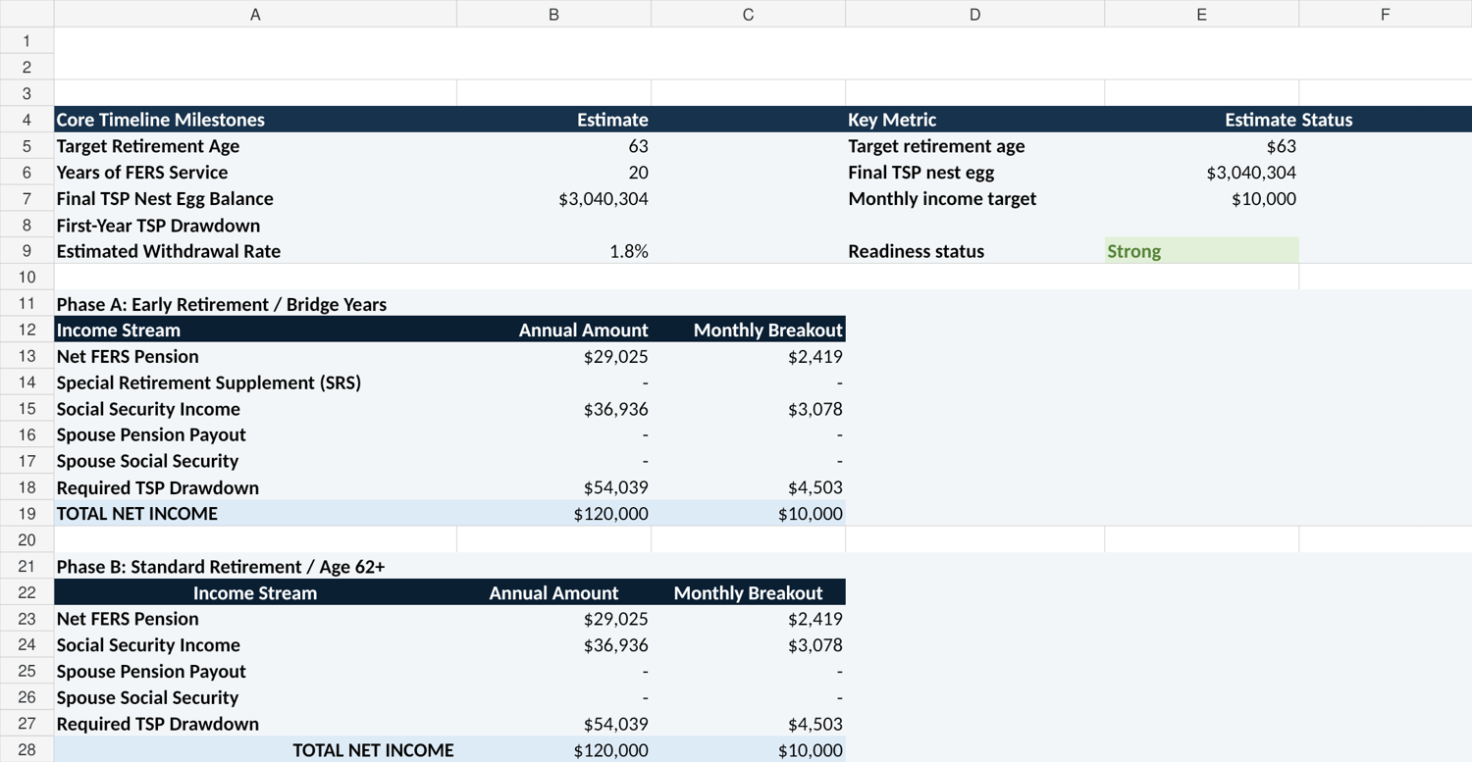Viewport: 1472px width, 762px height.
Task: Select column D header
Action: coord(974,14)
